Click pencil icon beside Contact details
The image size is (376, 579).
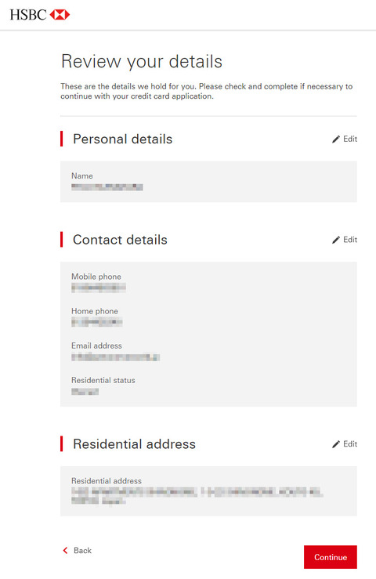[x=336, y=240]
